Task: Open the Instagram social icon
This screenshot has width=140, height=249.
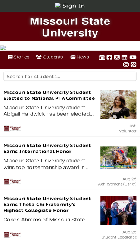Action: point(126,65)
